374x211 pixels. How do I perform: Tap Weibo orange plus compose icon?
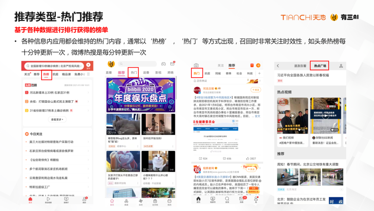[x=258, y=65]
